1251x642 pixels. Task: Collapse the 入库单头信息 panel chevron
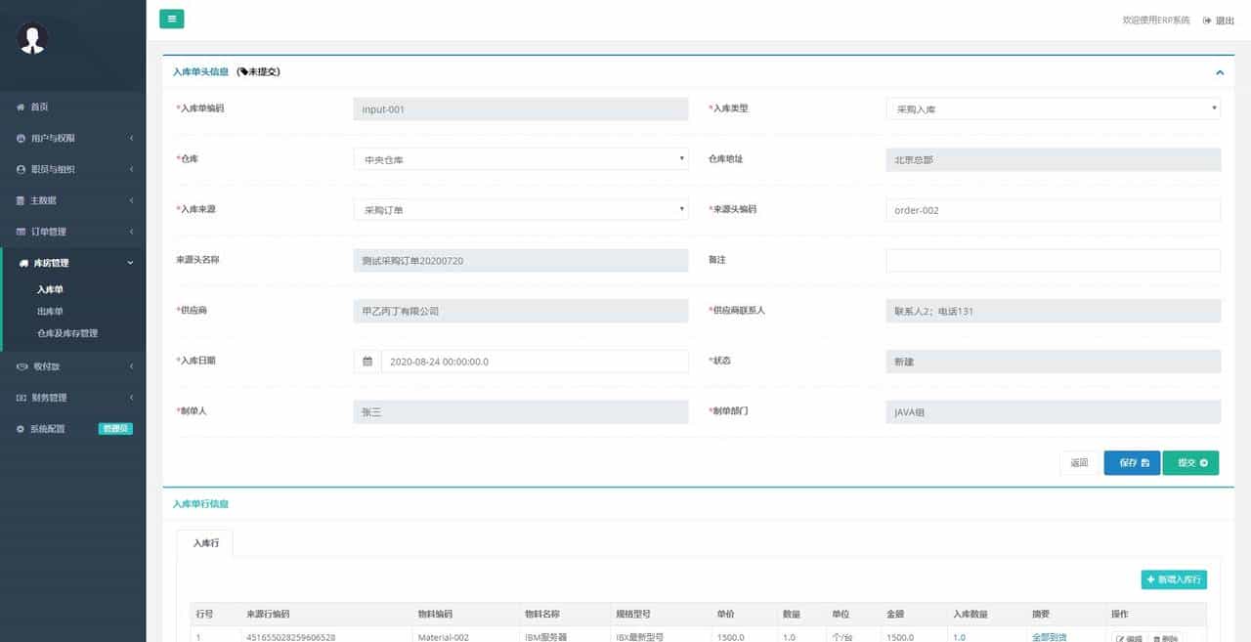click(x=1219, y=72)
